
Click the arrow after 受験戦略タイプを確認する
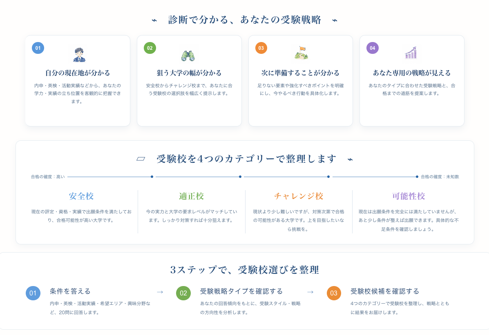(x=310, y=292)
